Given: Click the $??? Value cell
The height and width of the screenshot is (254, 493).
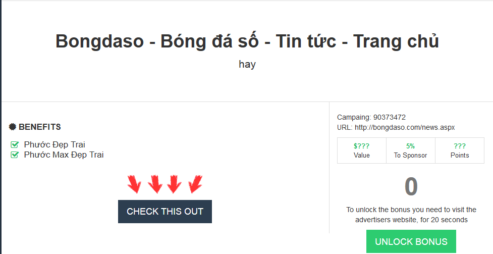Looking at the screenshot, I should coord(362,150).
